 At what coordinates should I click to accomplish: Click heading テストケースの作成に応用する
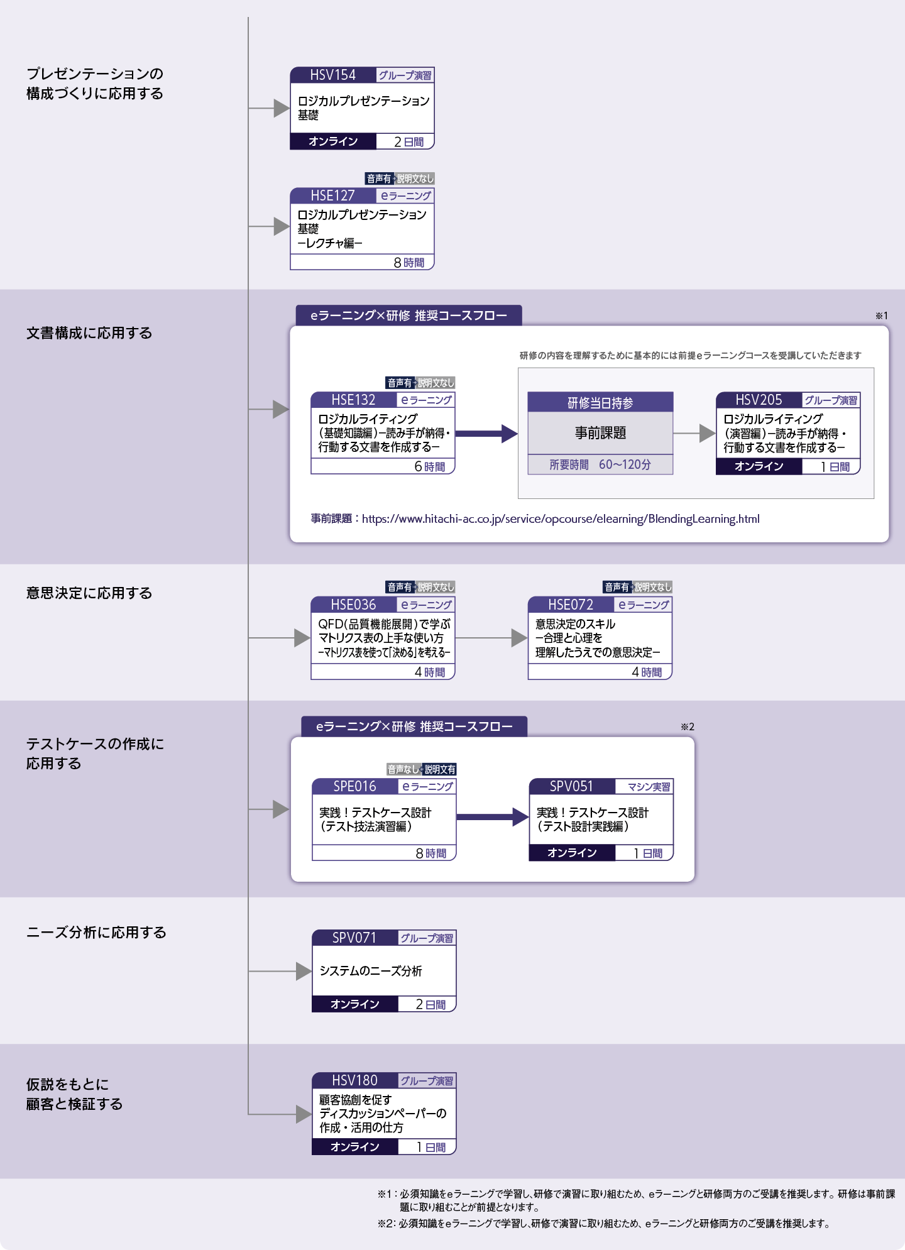coord(95,754)
